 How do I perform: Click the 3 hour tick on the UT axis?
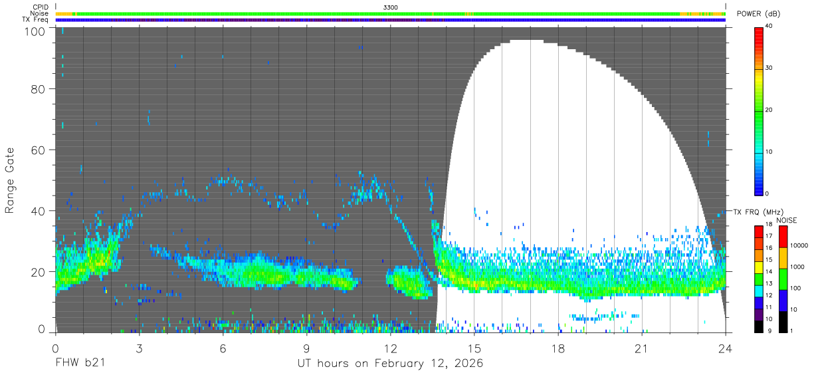coord(140,348)
